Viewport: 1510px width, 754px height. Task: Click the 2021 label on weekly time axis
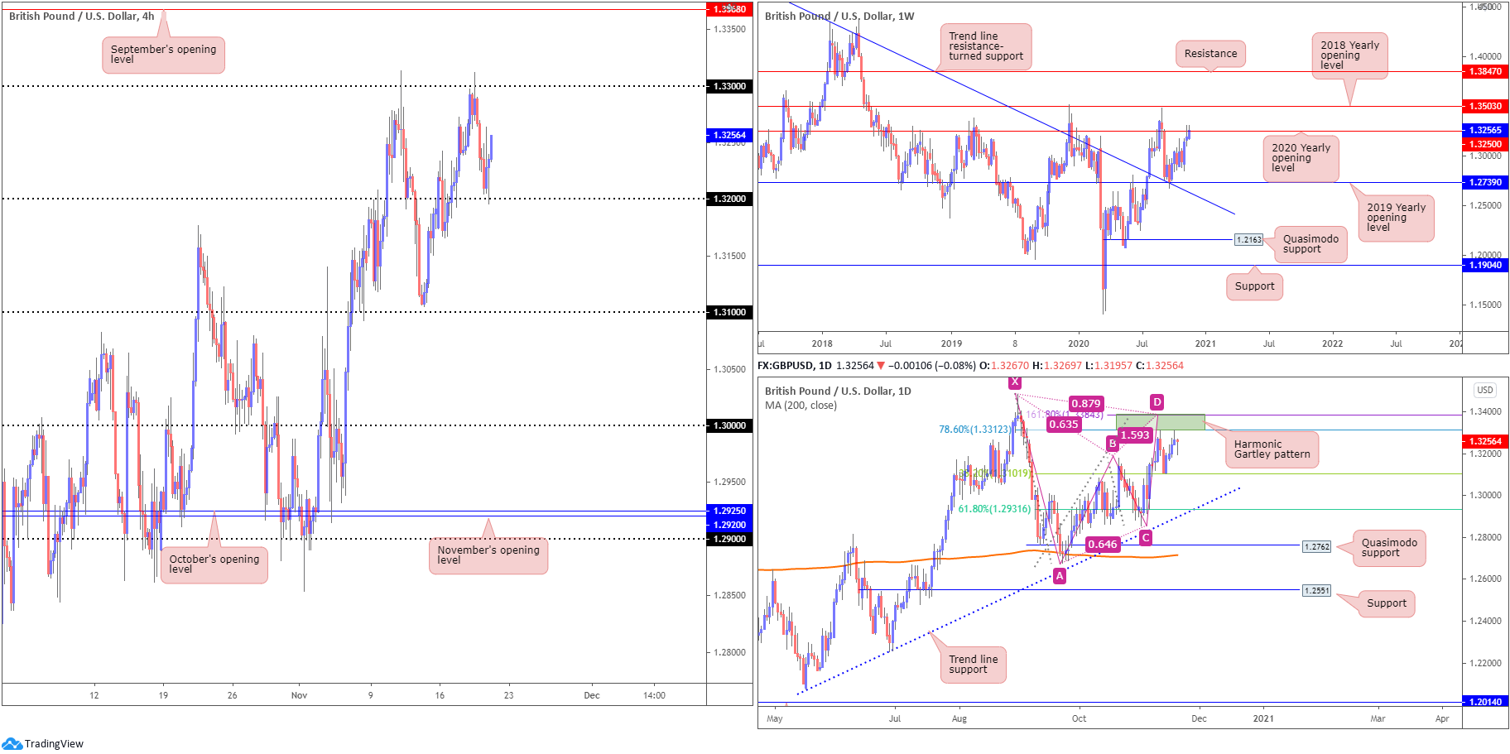[1205, 343]
